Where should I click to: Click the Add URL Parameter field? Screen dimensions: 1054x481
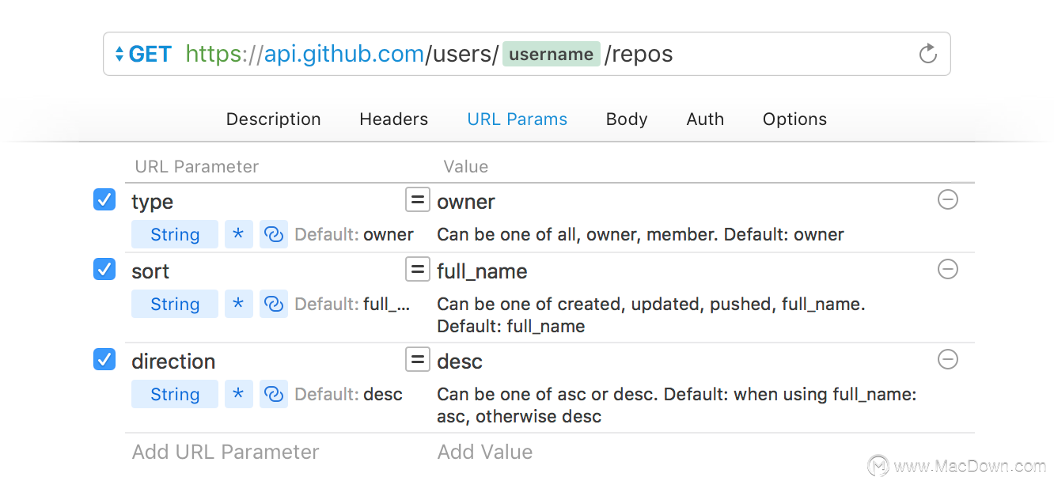pyautogui.click(x=226, y=452)
